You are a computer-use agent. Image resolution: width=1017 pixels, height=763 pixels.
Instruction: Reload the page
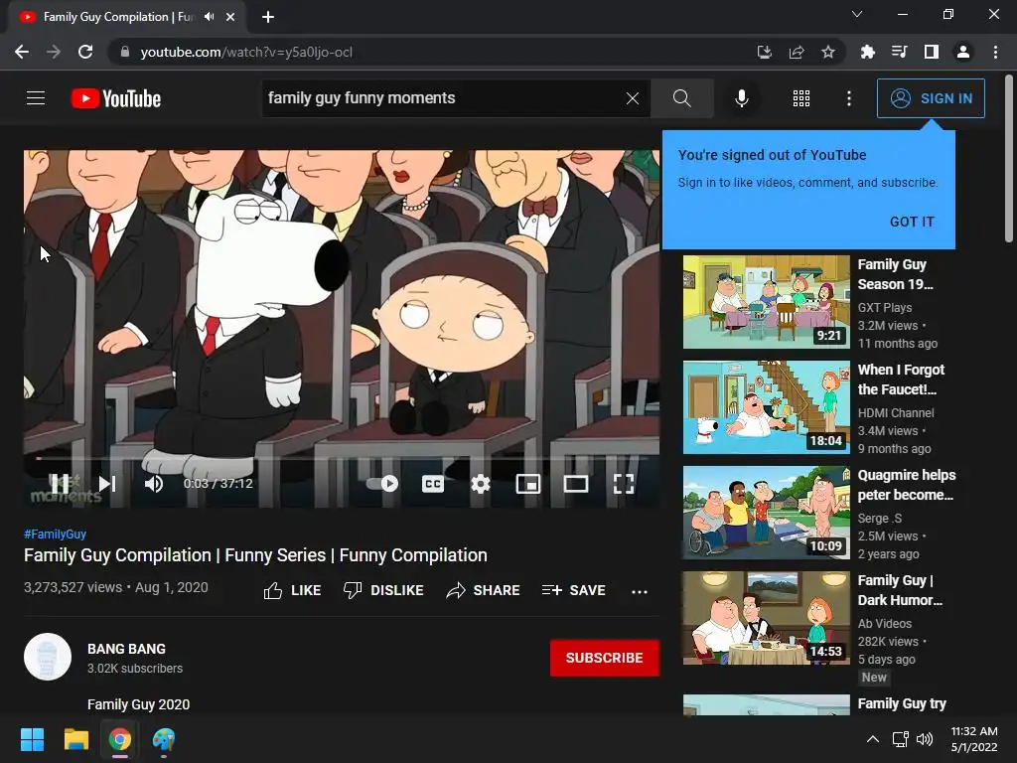(85, 52)
